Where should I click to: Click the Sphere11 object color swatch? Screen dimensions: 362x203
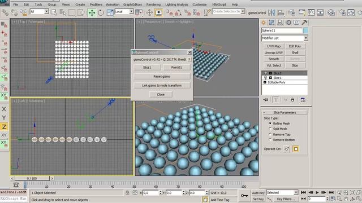pyautogui.click(x=305, y=30)
